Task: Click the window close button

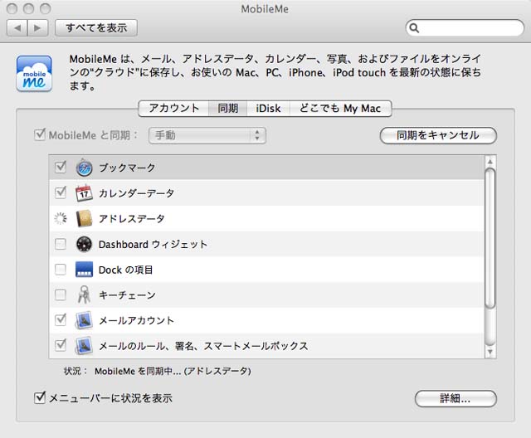Action: 12,9
